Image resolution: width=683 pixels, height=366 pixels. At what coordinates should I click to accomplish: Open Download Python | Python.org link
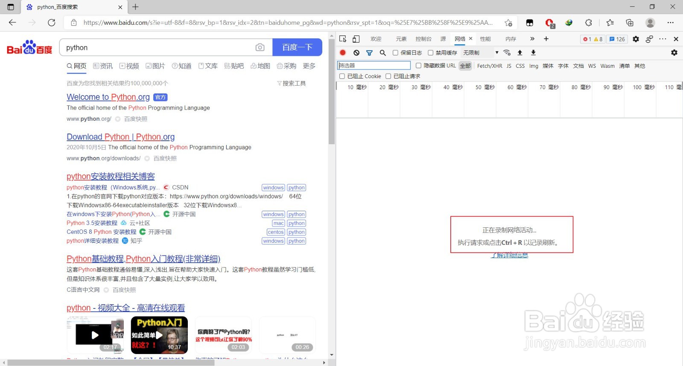(121, 137)
